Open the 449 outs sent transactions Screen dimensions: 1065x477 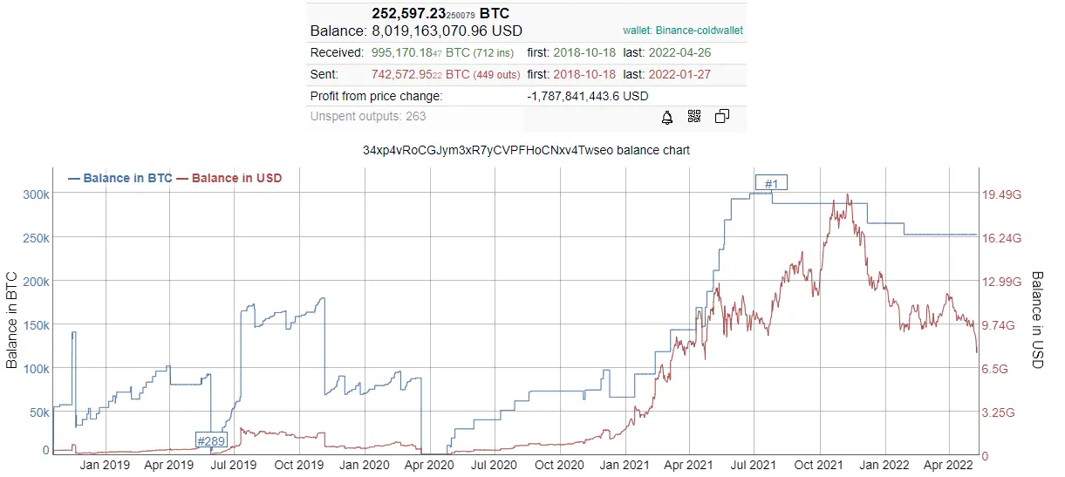coord(496,75)
